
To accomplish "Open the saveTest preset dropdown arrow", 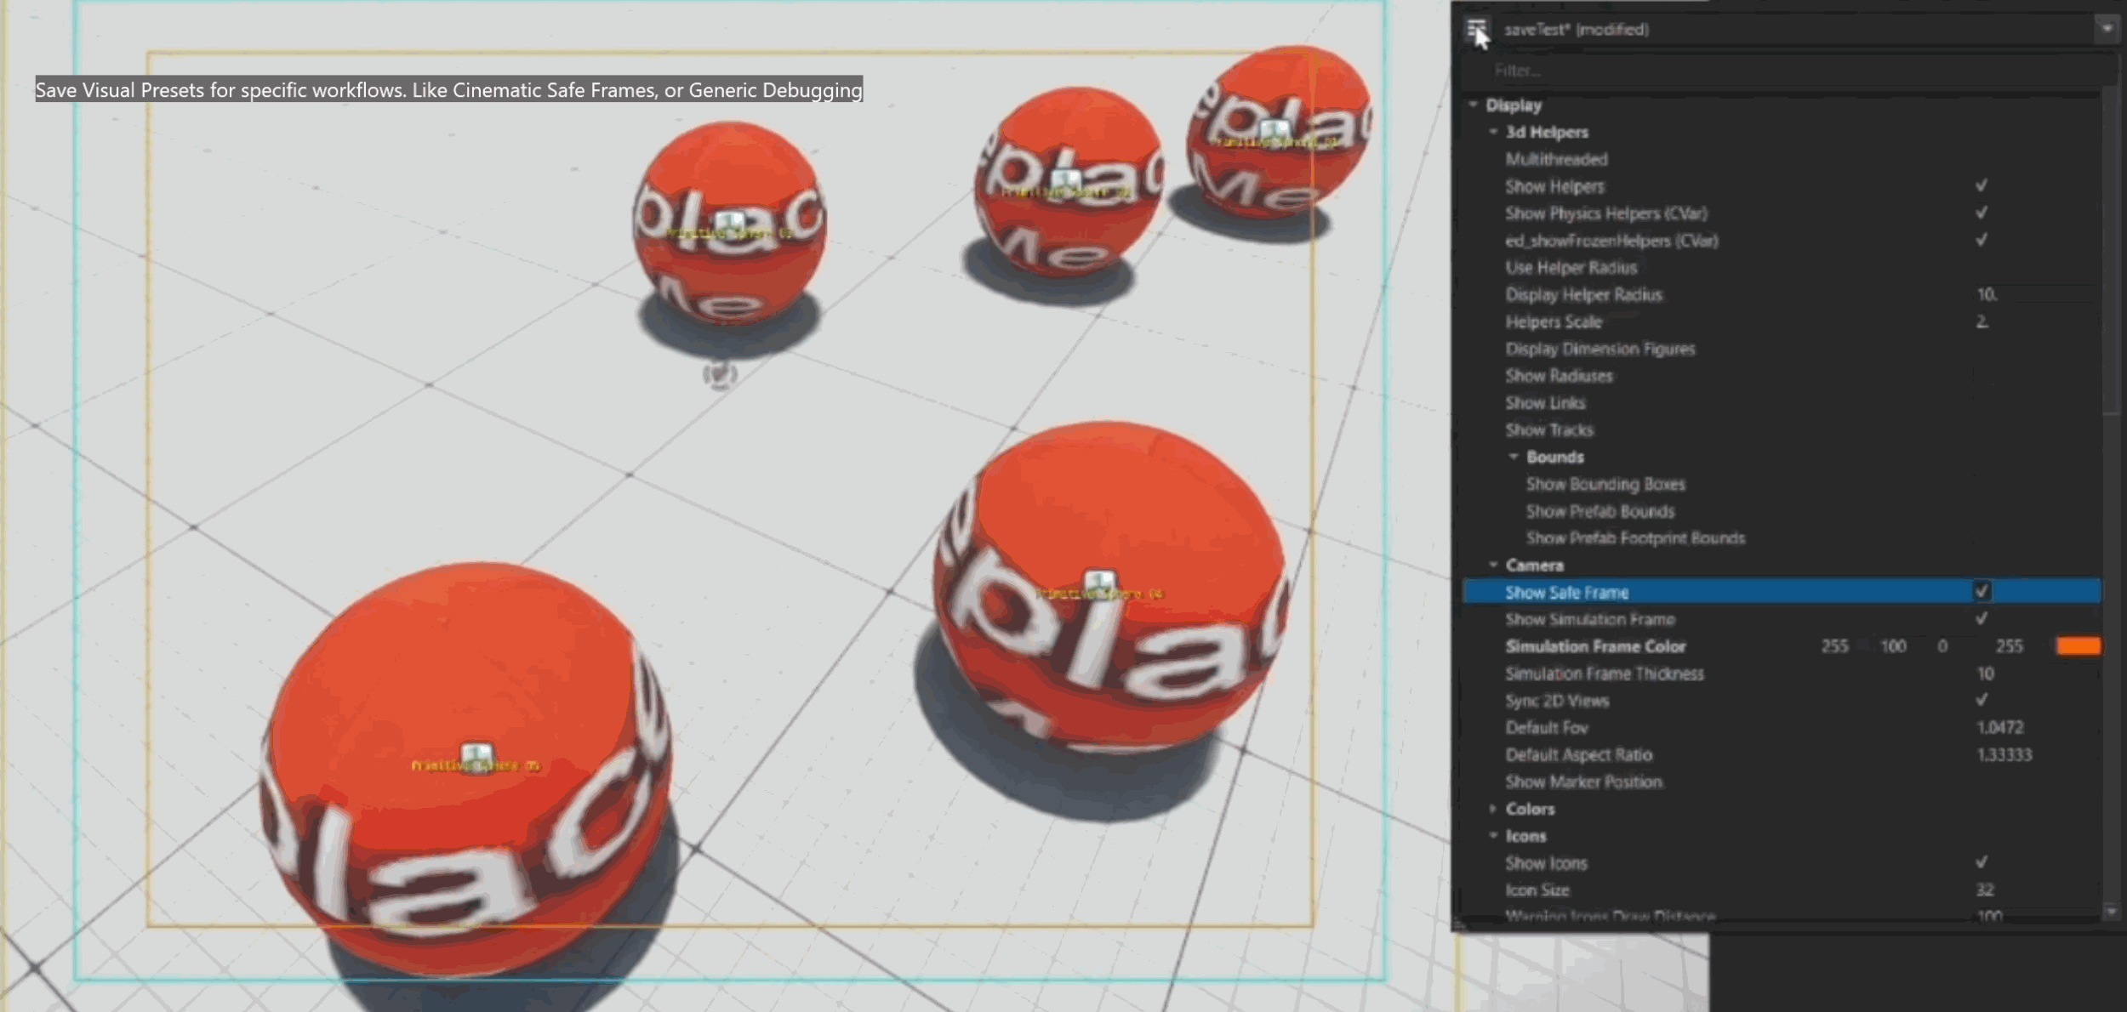I will 2107,29.
